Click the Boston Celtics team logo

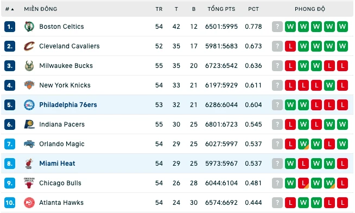point(29,27)
